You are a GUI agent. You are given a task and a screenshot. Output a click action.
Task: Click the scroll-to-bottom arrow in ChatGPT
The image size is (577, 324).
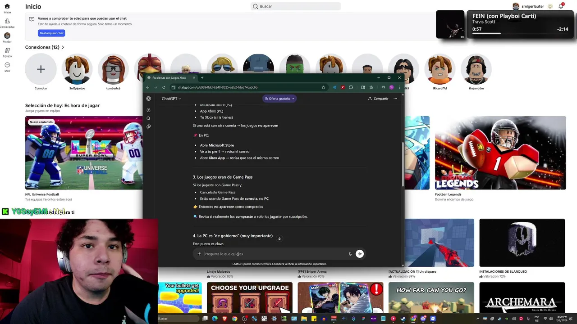click(x=279, y=238)
